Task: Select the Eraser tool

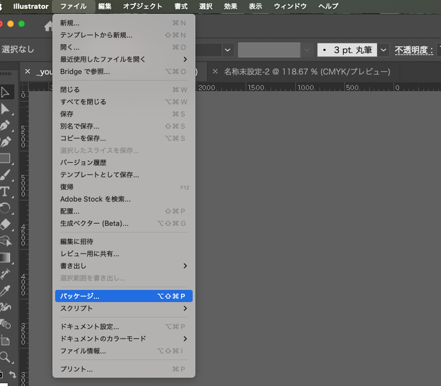Action: coord(5,224)
